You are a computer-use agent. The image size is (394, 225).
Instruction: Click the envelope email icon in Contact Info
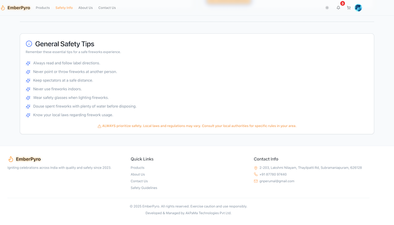click(256, 181)
